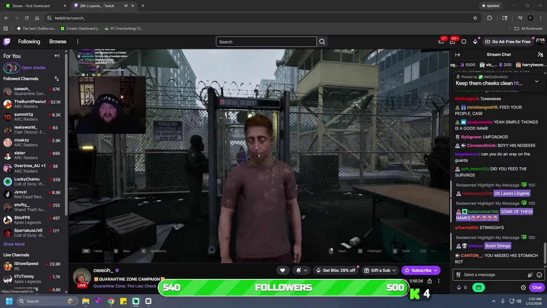Collapse the For You sidebar
This screenshot has height=308, width=547.
coord(57,56)
